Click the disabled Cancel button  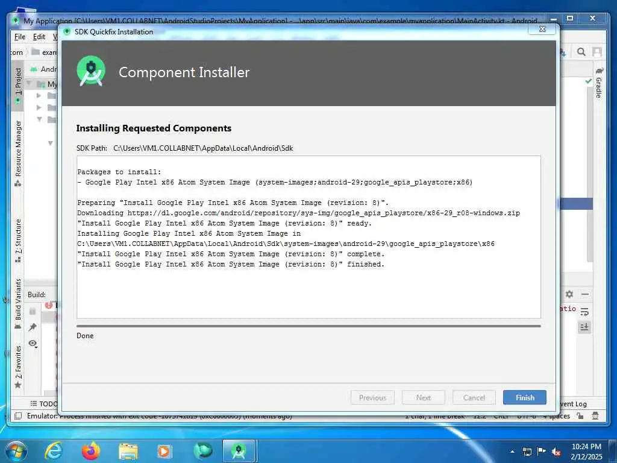tap(474, 397)
